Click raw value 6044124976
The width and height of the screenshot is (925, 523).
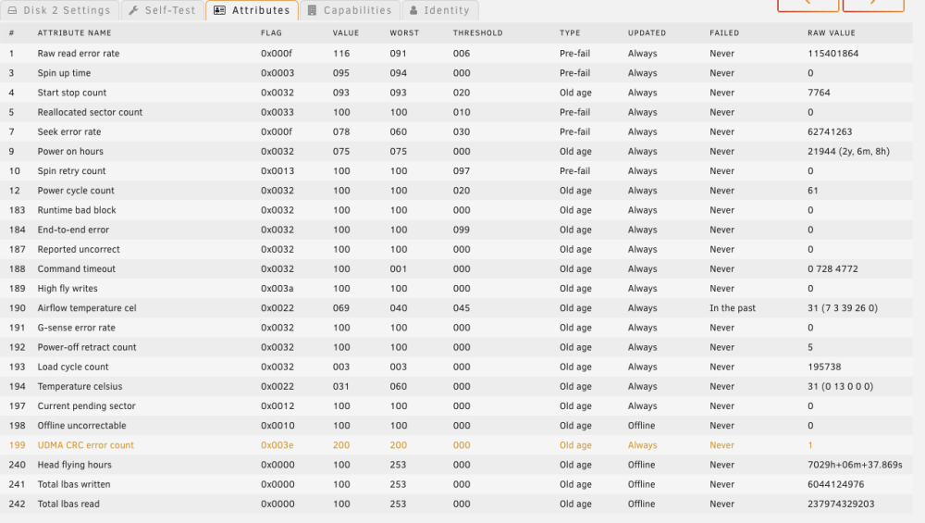836,484
